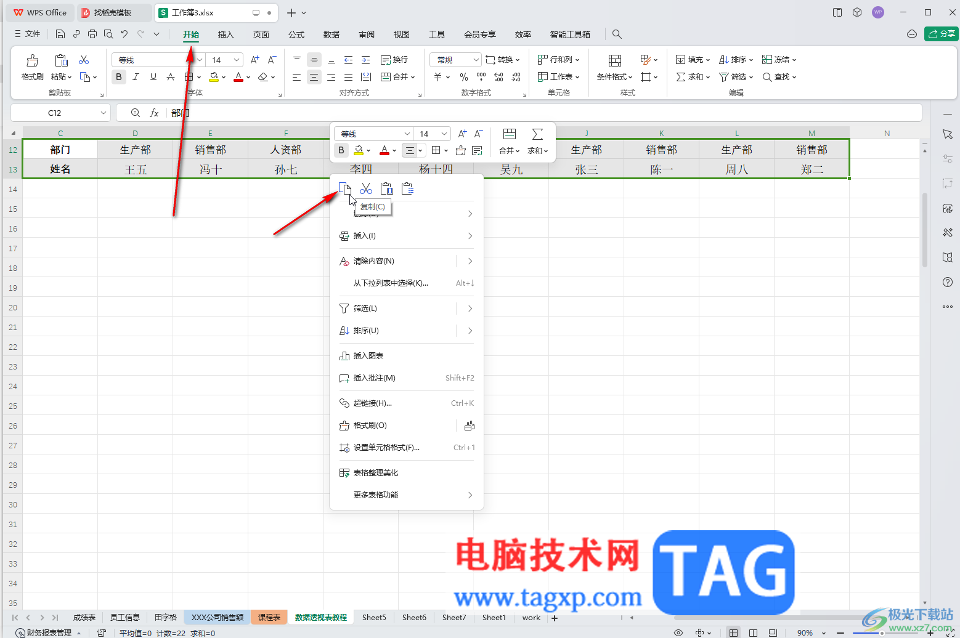Expand the Name Box C12 dropdown

(103, 113)
